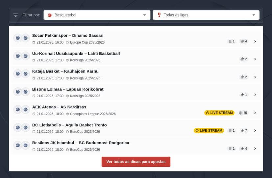This screenshot has height=178, width=272.
Task: Click the Bisons Loimaa team logo
Action: pos(18,92)
